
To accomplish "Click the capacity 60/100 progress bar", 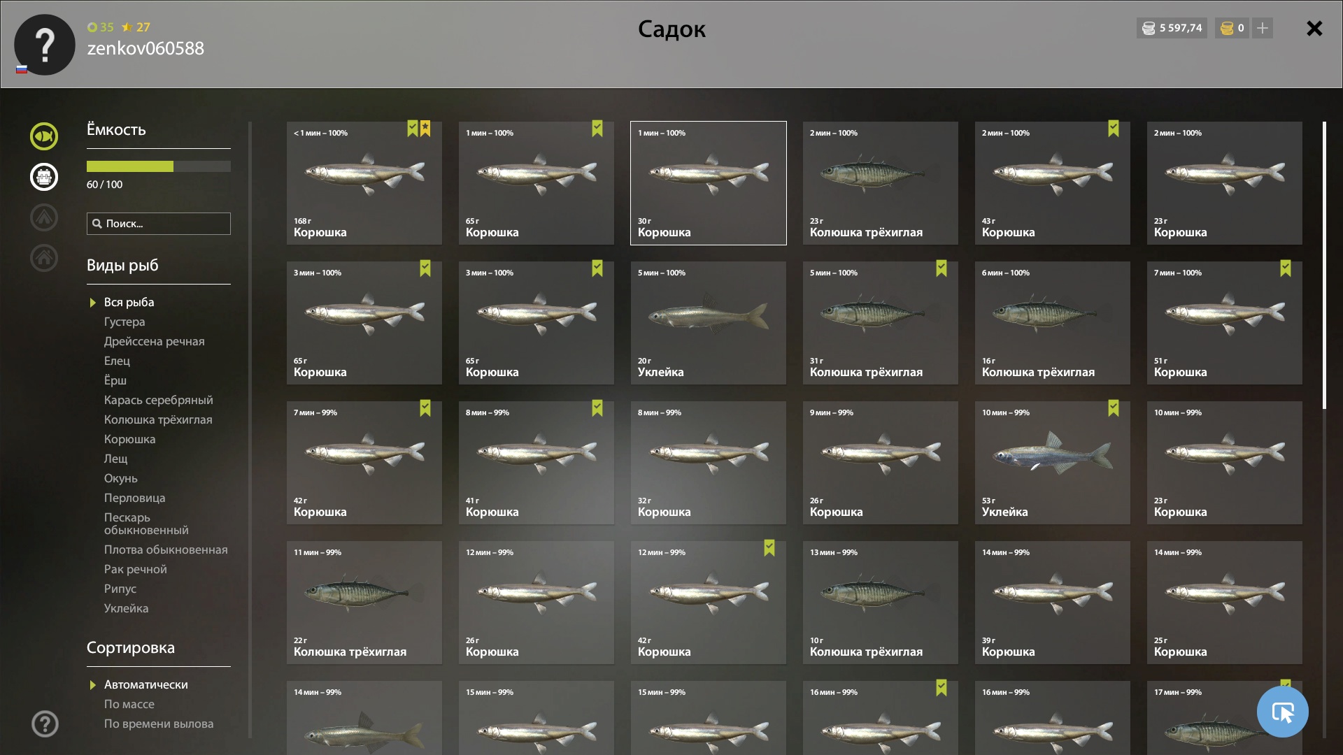I will [x=159, y=166].
